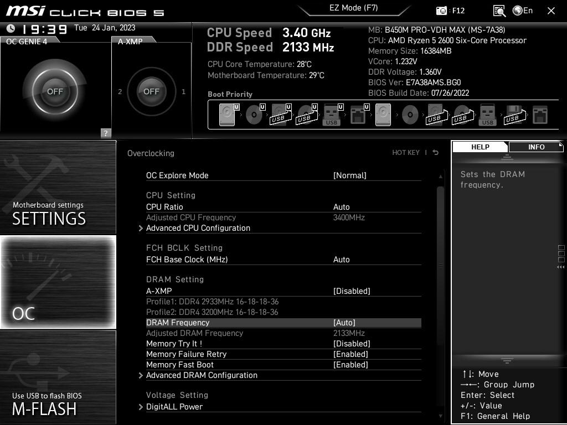This screenshot has width=567, height=425.
Task: Click the help panel bottom collapse handle
Action: [507, 361]
